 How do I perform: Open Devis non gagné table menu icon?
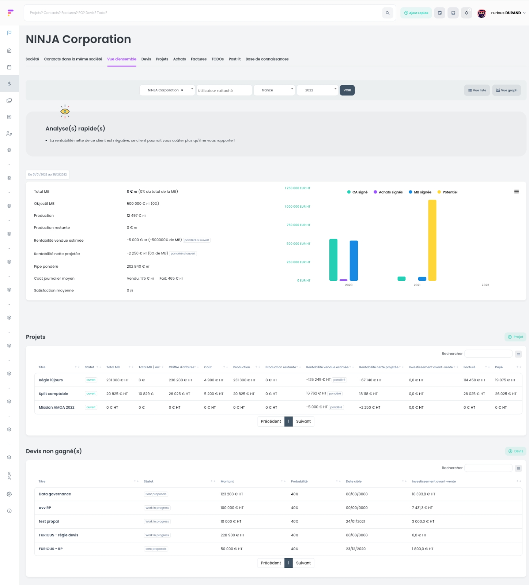518,468
